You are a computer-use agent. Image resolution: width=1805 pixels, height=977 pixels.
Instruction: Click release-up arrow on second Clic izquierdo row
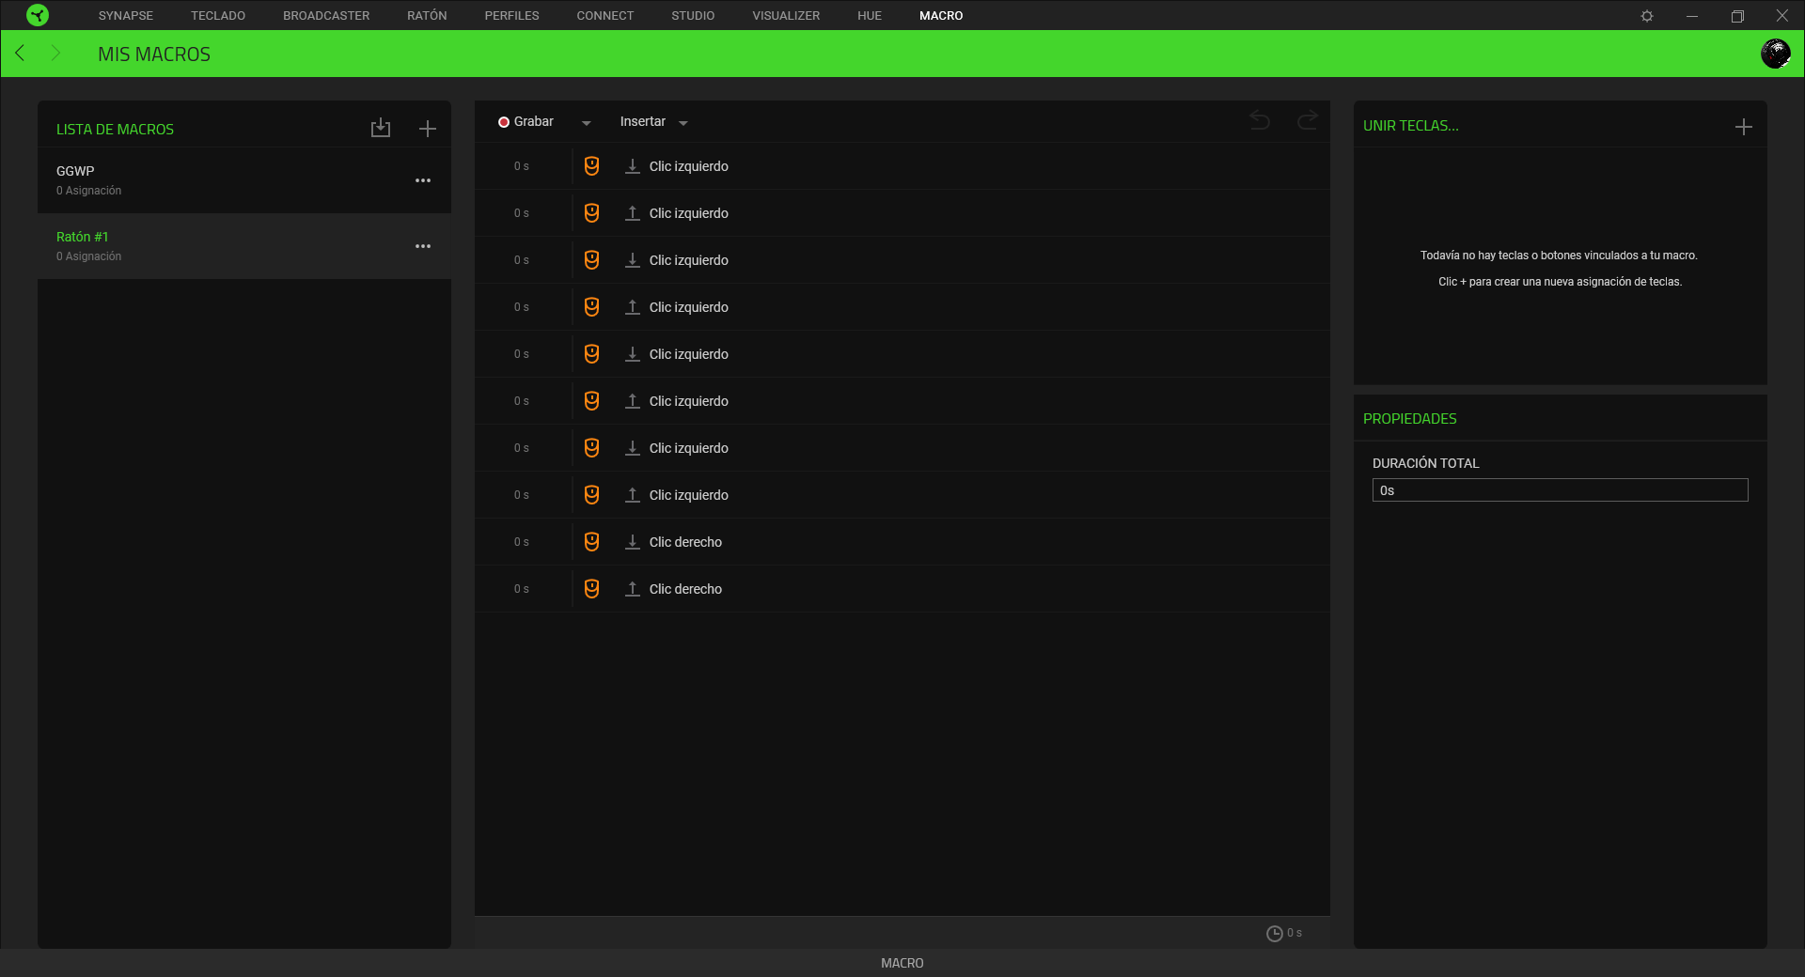pyautogui.click(x=633, y=213)
